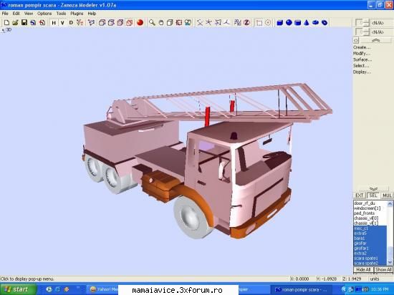Expand the Display... command group
The height and width of the screenshot is (295, 394).
(362, 72)
